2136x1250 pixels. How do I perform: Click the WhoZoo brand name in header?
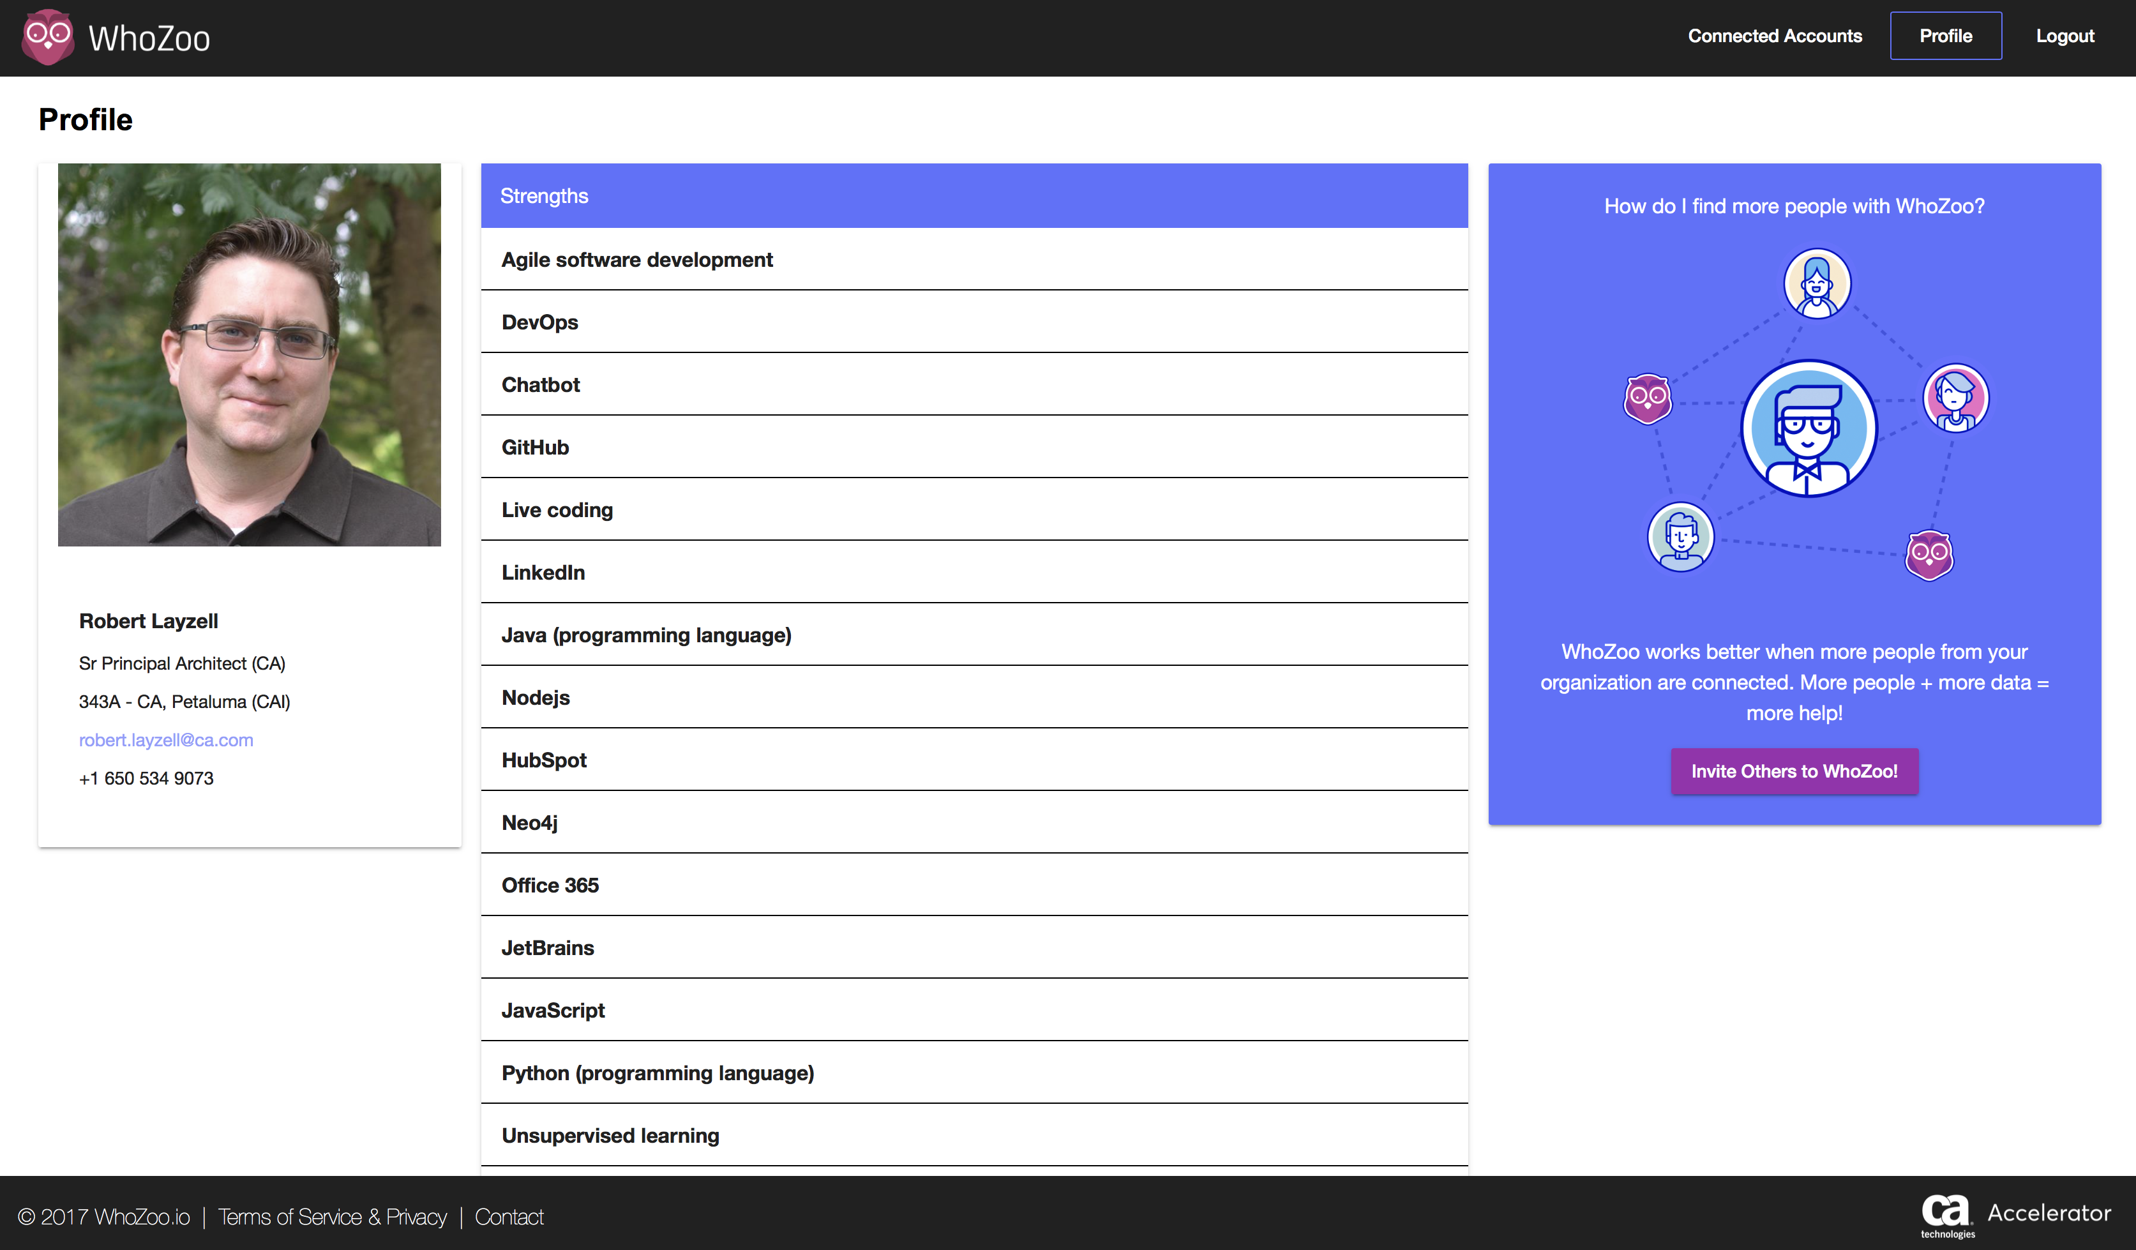click(149, 38)
